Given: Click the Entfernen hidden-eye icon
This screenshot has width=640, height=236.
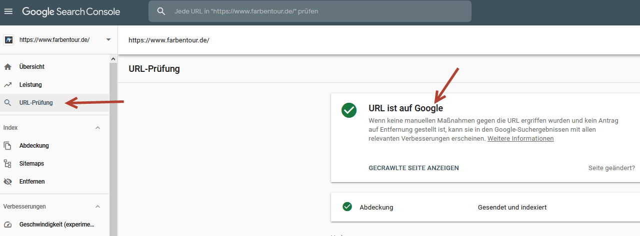Looking at the screenshot, I should click(x=7, y=182).
